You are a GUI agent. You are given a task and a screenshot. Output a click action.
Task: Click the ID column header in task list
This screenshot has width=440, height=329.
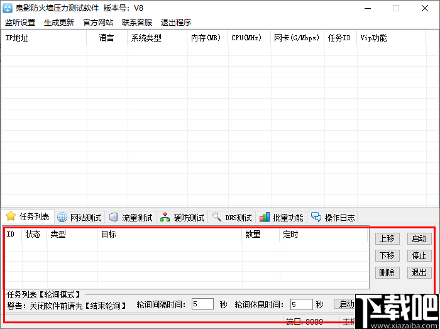pos(13,235)
